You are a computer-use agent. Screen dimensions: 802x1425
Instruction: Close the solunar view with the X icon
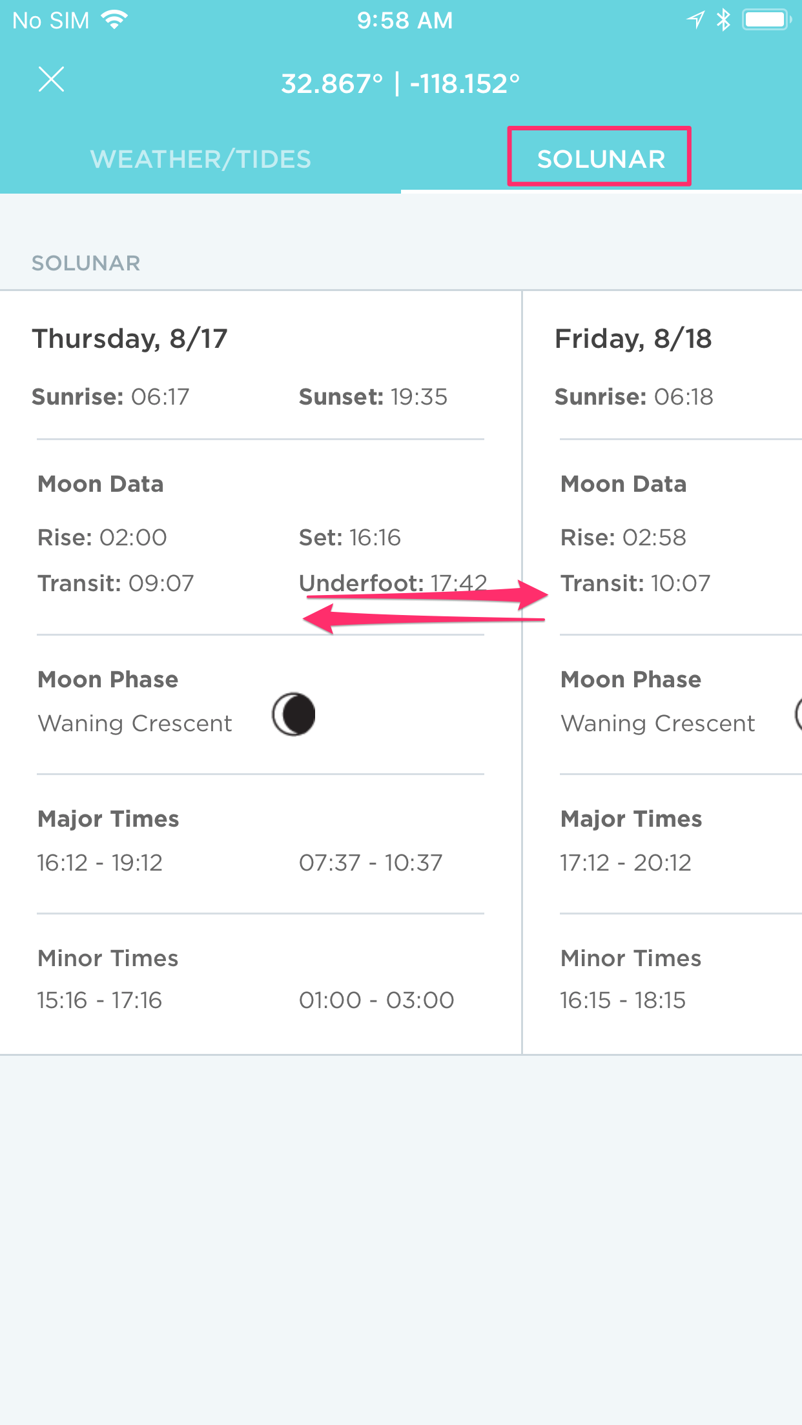(x=51, y=79)
